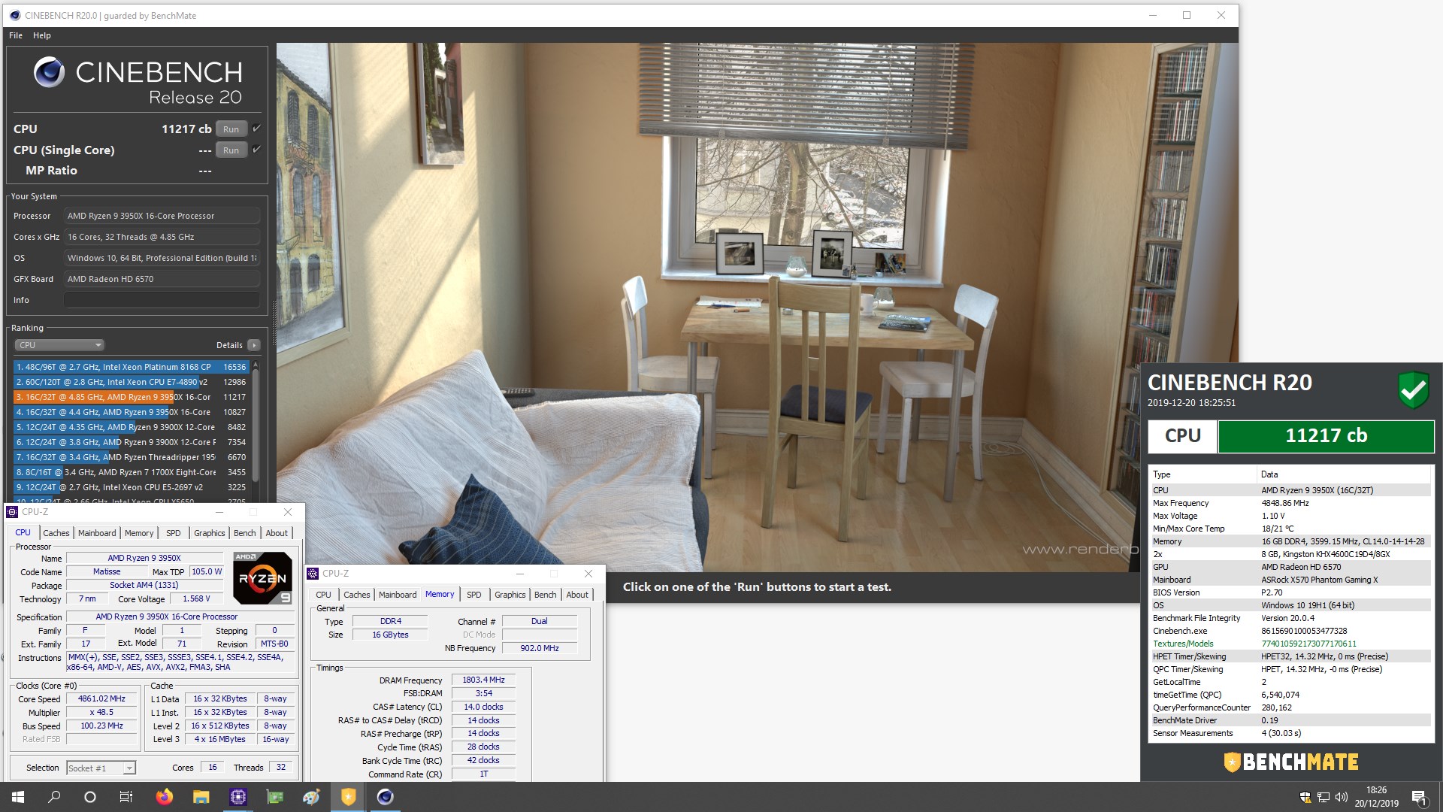This screenshot has height=812, width=1443.
Task: Open volume control in system tray
Action: coord(1342,797)
